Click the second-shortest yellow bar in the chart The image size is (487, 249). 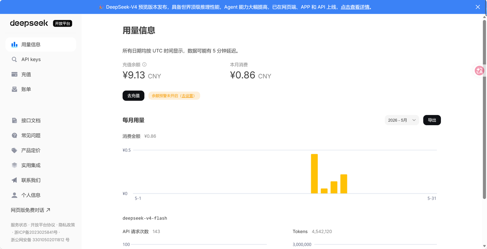334,188
